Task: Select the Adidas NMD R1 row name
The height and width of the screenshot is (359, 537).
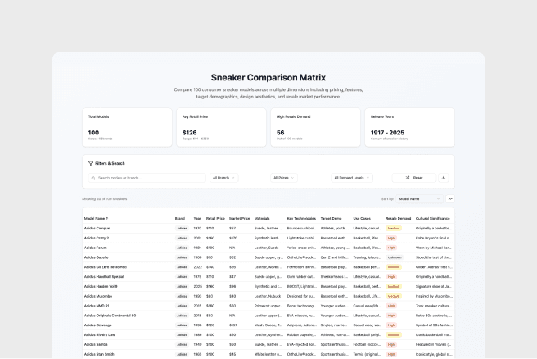Action: click(97, 306)
